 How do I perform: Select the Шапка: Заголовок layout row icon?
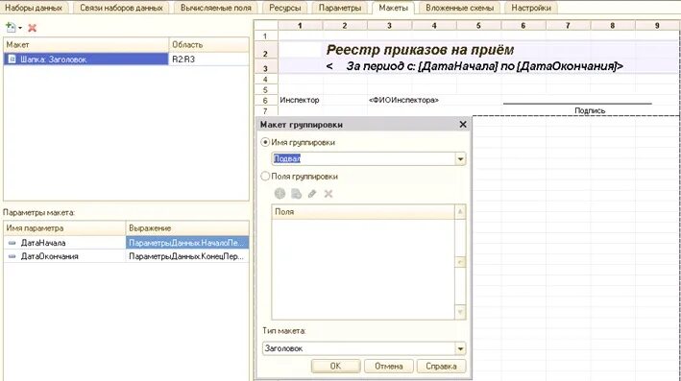(x=12, y=60)
